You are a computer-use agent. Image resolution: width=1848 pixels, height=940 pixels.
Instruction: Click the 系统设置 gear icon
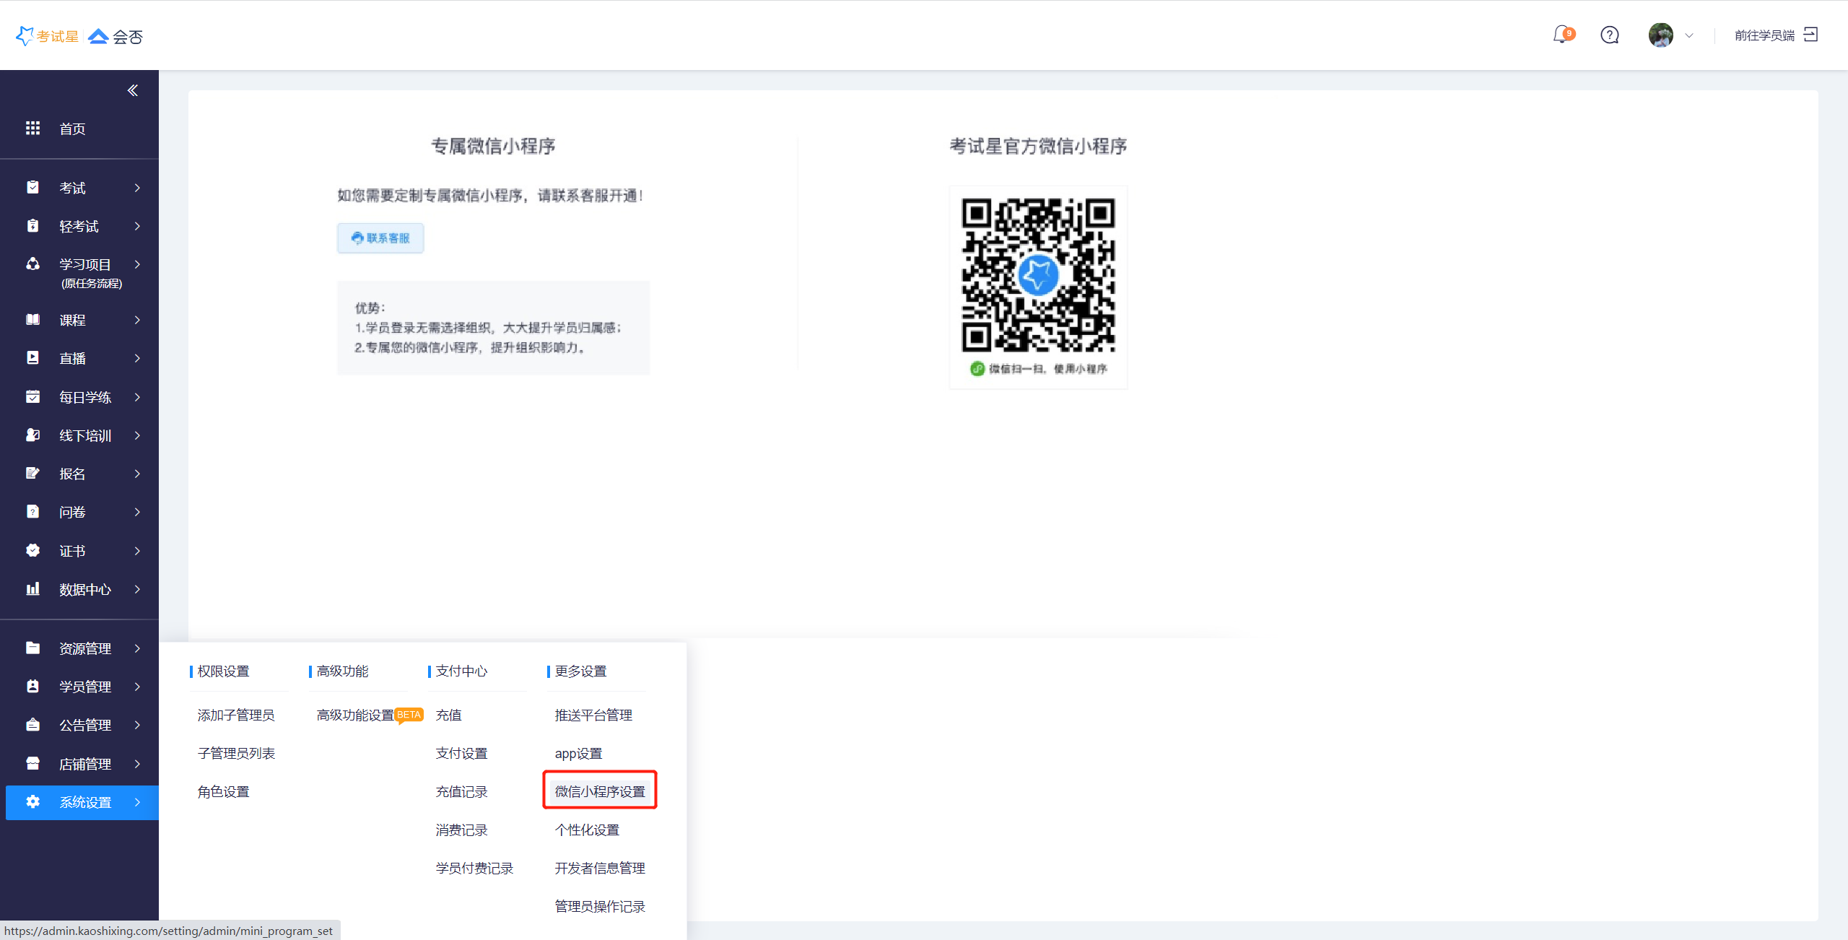tap(32, 802)
